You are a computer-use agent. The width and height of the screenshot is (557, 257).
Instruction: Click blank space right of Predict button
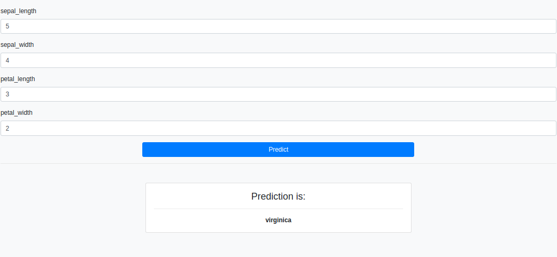point(485,150)
